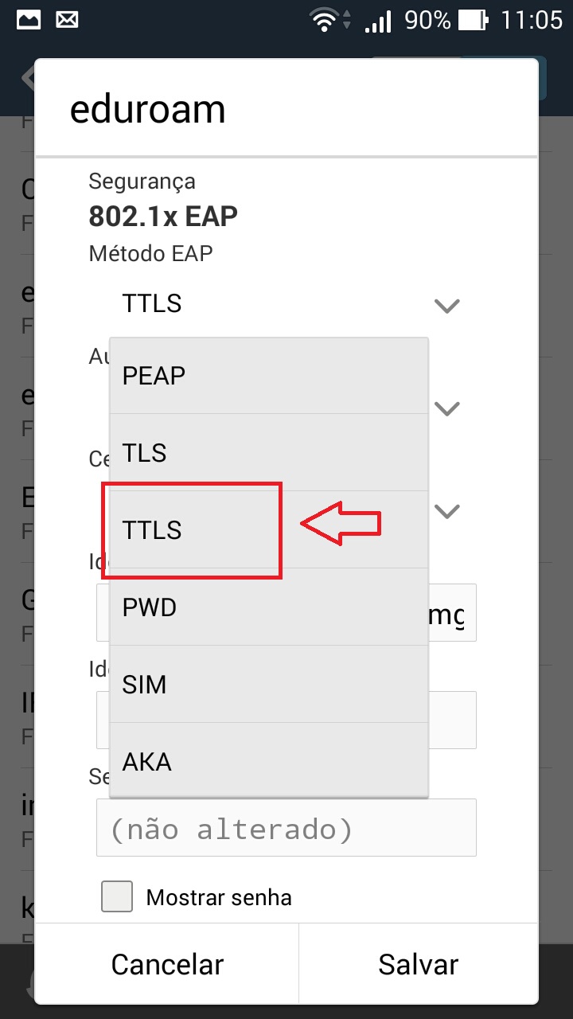
Task: Open the second dropdown chevron below TTLS
Action: pyautogui.click(x=449, y=408)
